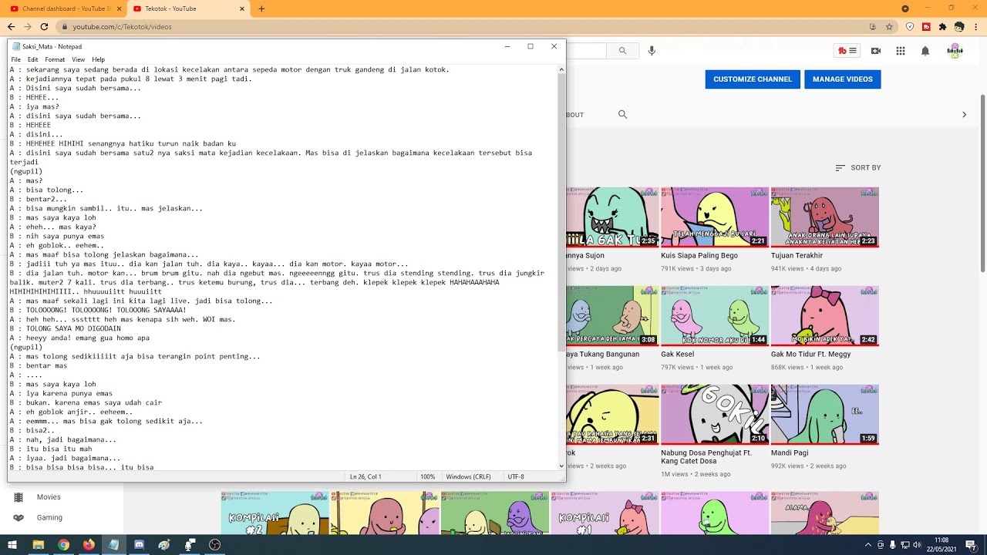
Task: Open the View menu in Notepad
Action: tap(78, 59)
